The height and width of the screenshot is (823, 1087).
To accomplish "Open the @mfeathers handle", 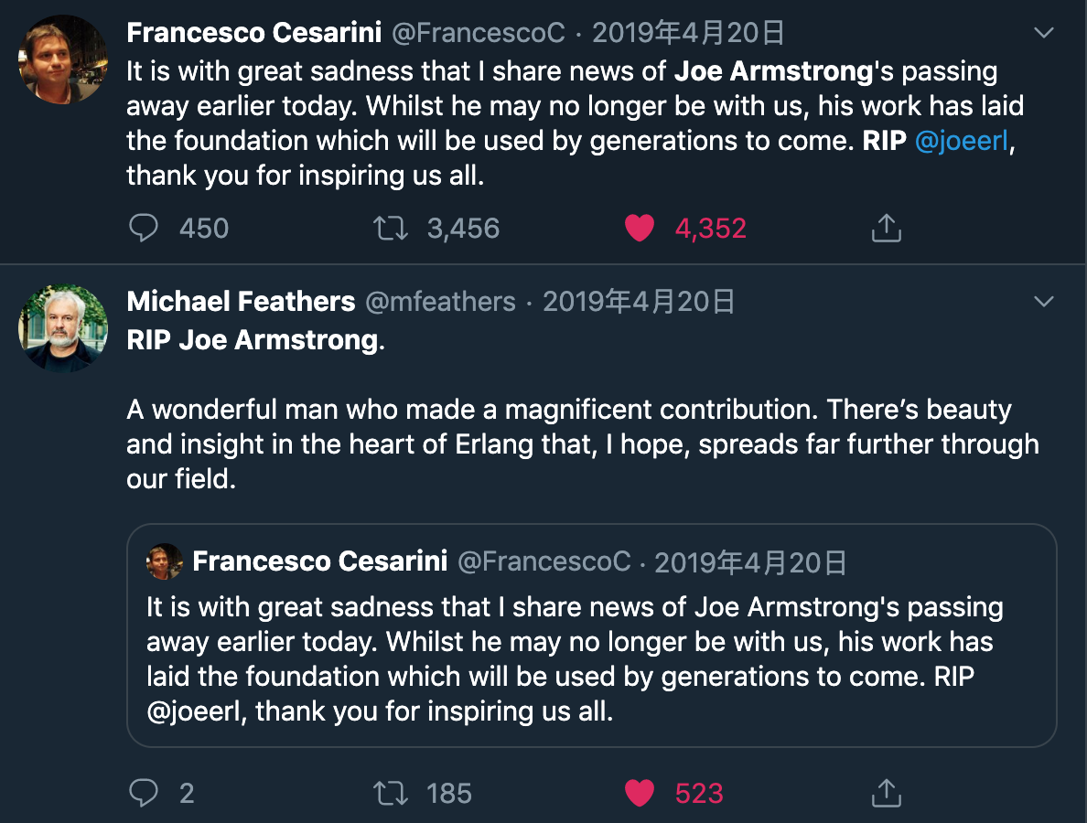I will [440, 301].
